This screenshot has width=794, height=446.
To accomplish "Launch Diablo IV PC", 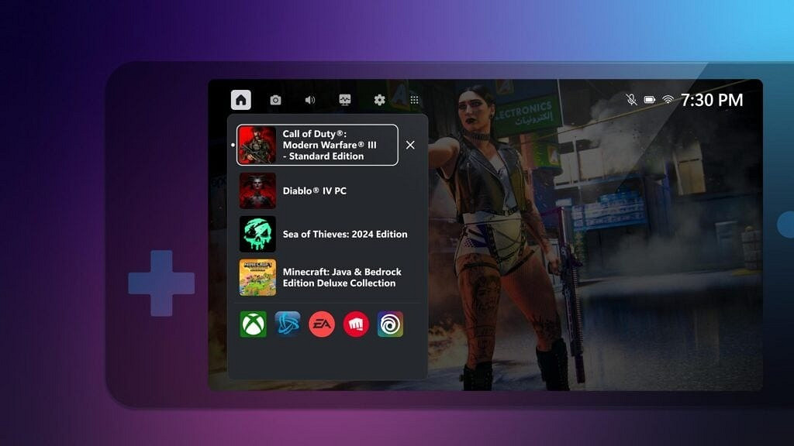I will pos(256,190).
